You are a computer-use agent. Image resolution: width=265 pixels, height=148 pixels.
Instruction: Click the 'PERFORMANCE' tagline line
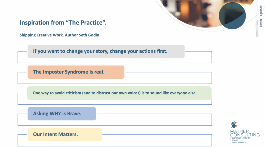point(239,142)
